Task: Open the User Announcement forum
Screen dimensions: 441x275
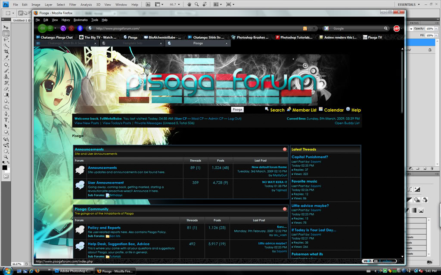Action: 106,182
